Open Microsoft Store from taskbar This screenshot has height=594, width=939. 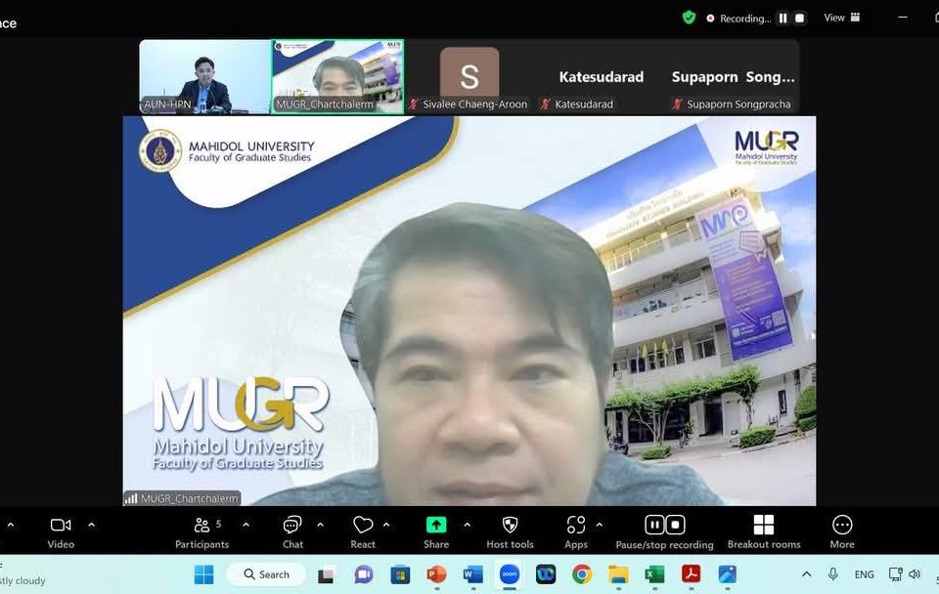400,574
